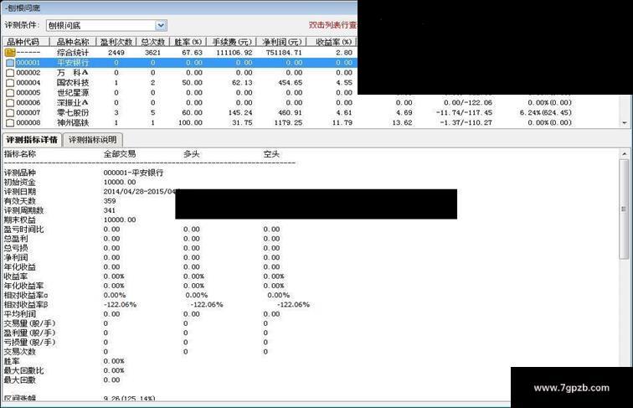
Task: Sort by 品种名称 column header
Action: (x=73, y=42)
